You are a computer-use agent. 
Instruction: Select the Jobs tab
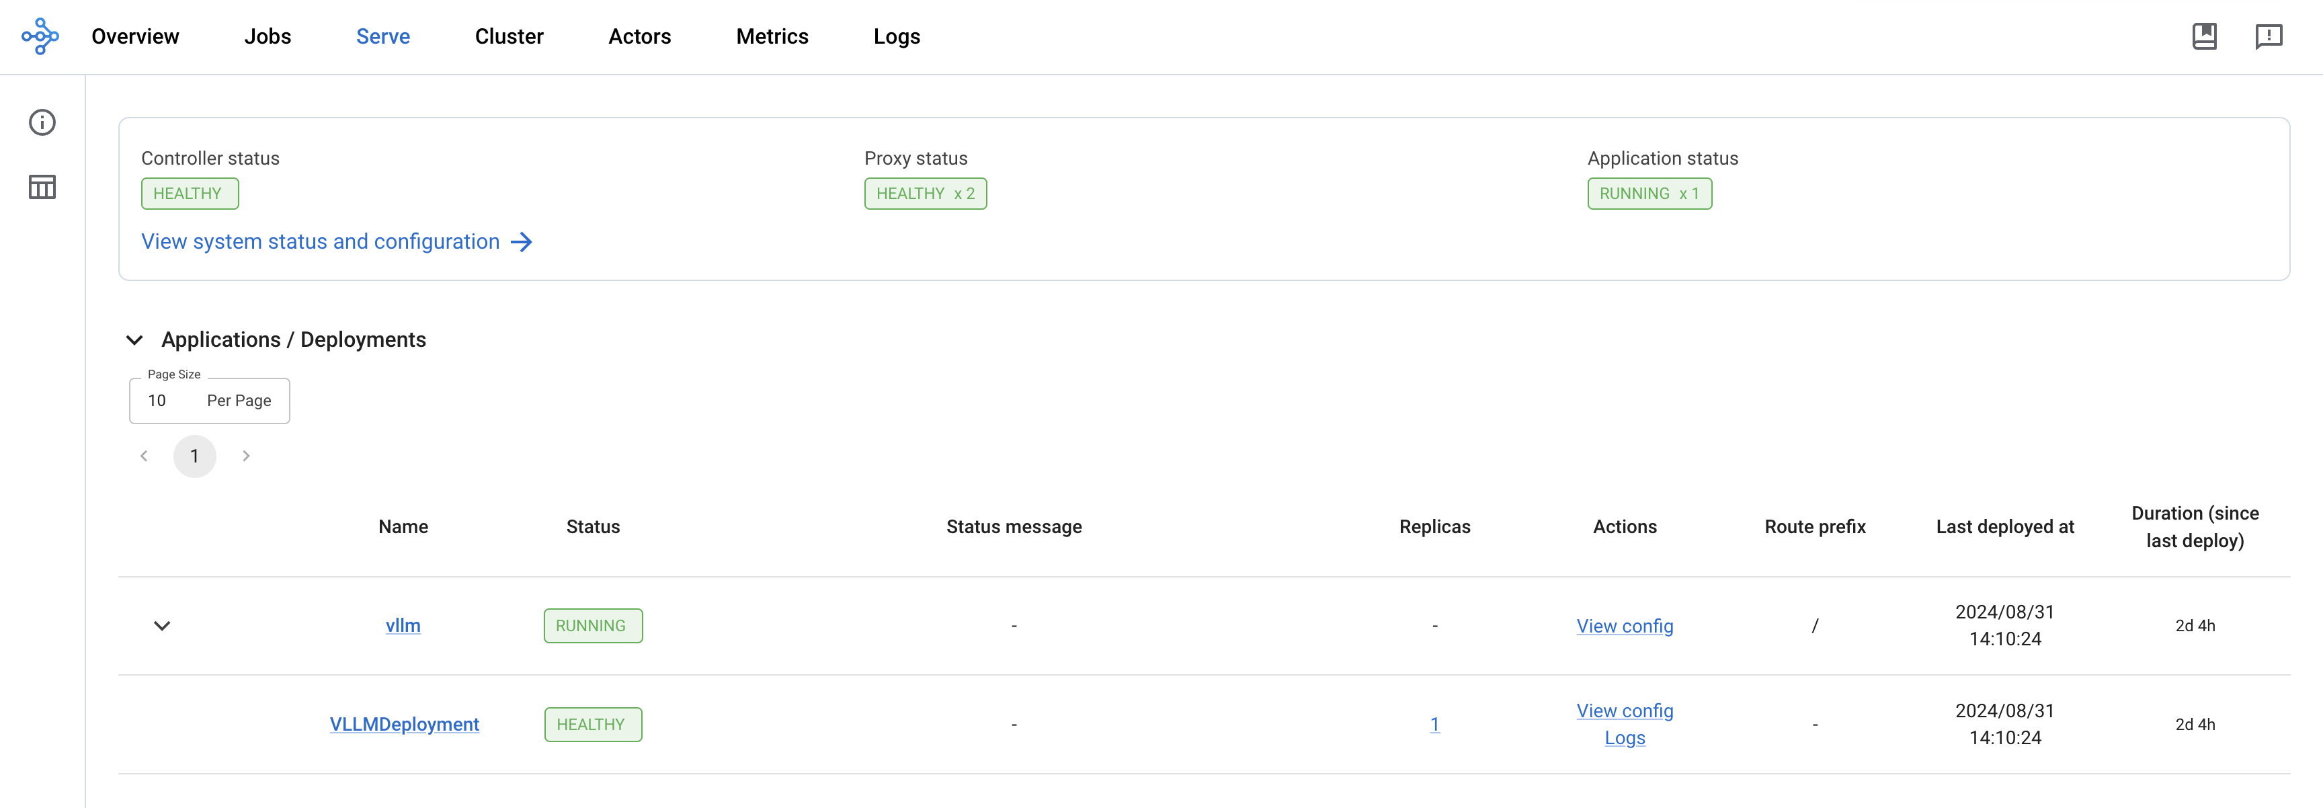click(268, 36)
